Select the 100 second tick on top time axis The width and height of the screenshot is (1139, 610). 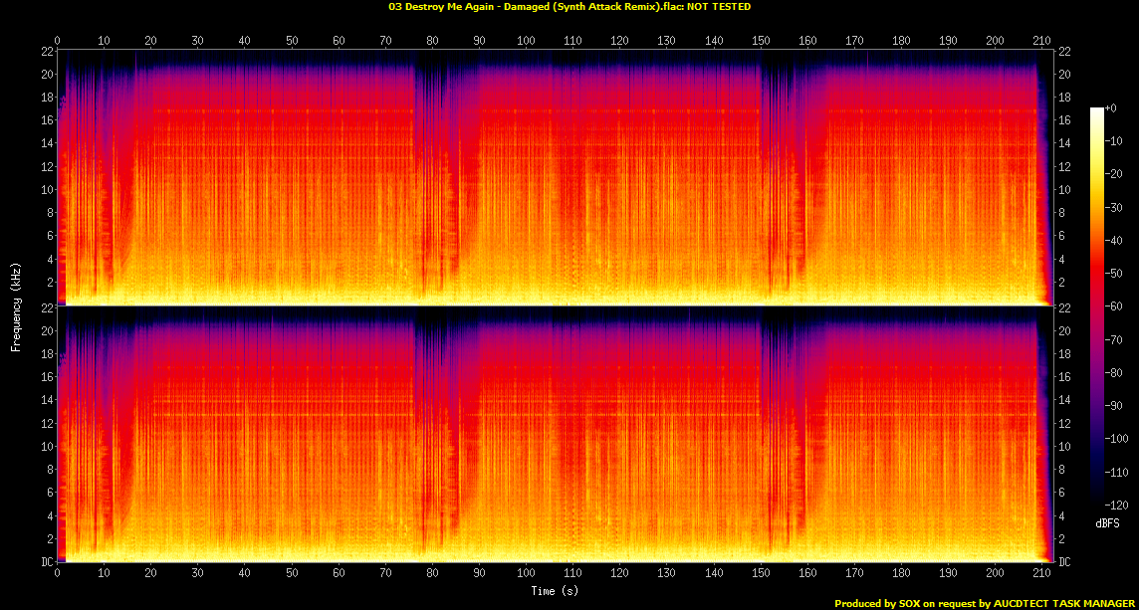526,41
